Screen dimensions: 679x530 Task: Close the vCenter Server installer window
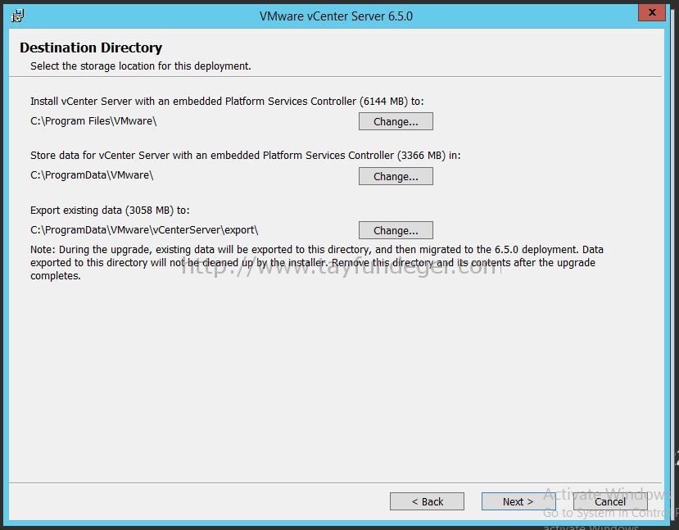point(652,12)
